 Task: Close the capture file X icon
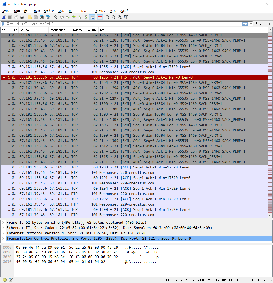42,17
